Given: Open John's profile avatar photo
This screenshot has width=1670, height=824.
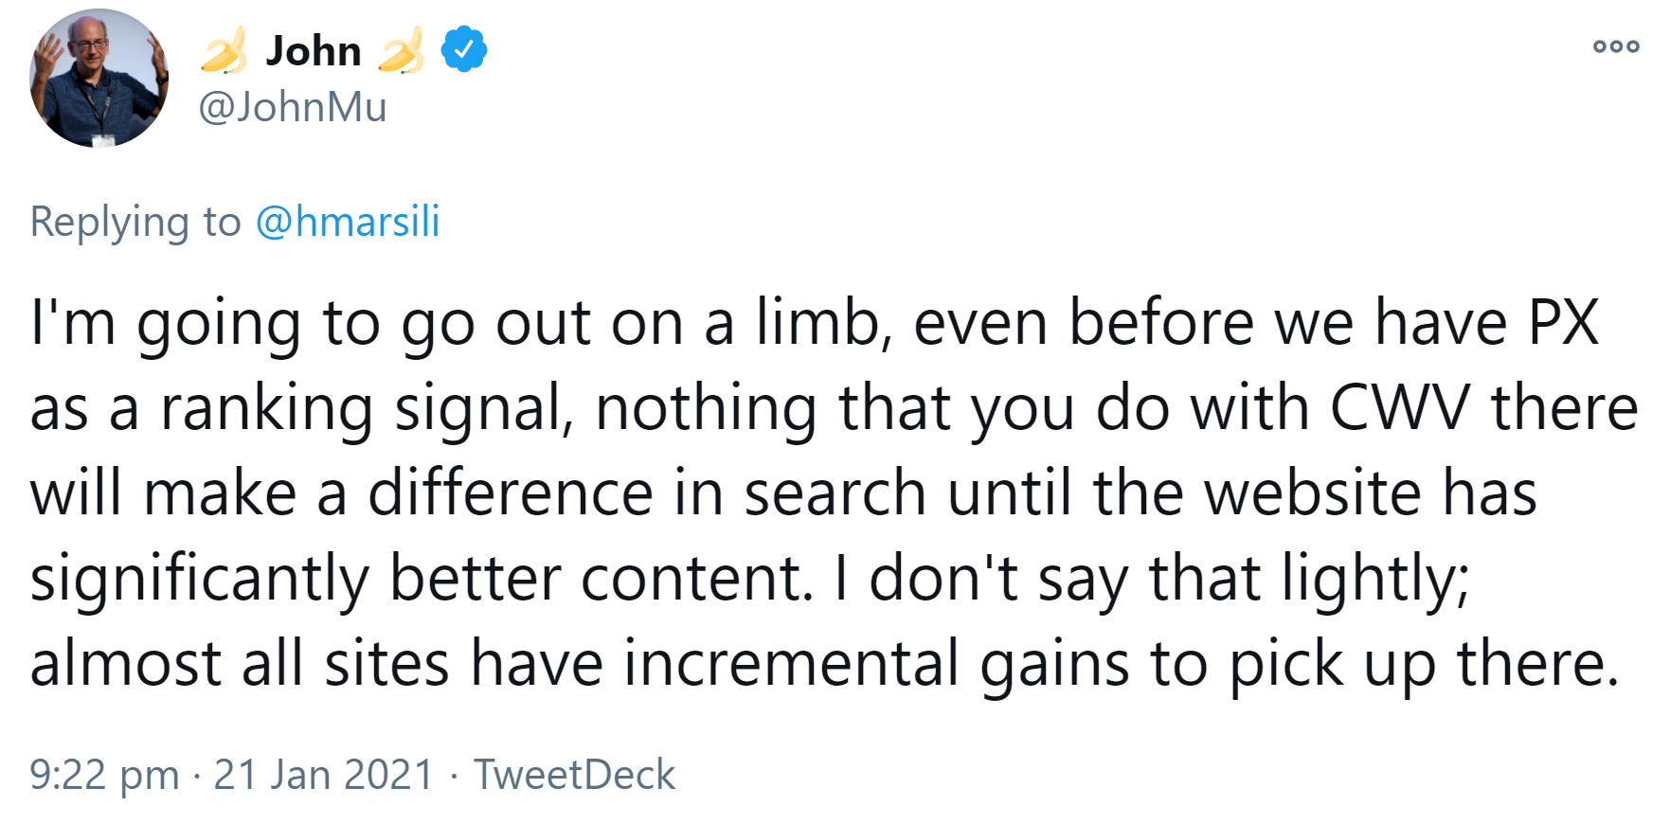Looking at the screenshot, I should pos(99,79).
